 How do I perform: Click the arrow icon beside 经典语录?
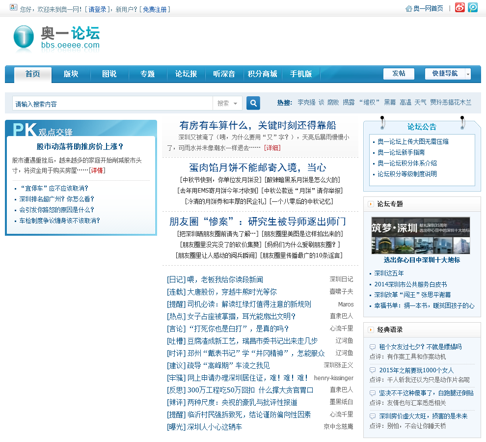click(371, 330)
